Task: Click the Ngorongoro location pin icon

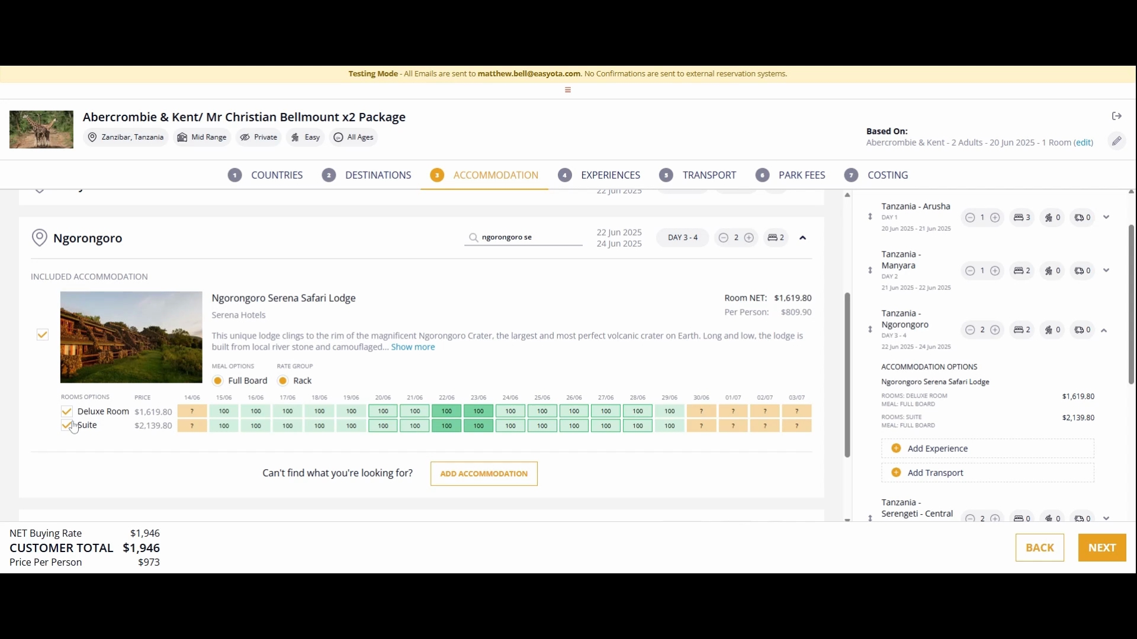Action: [39, 238]
